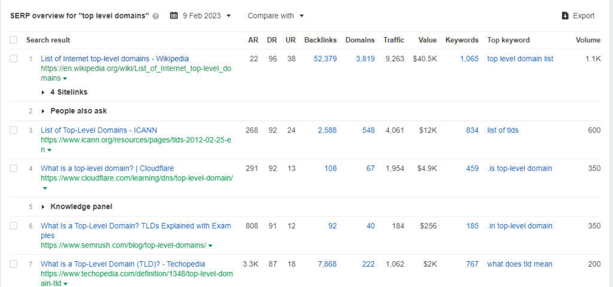Click the help question mark icon beside SERP overview
613x287 pixels.
pyautogui.click(x=156, y=16)
